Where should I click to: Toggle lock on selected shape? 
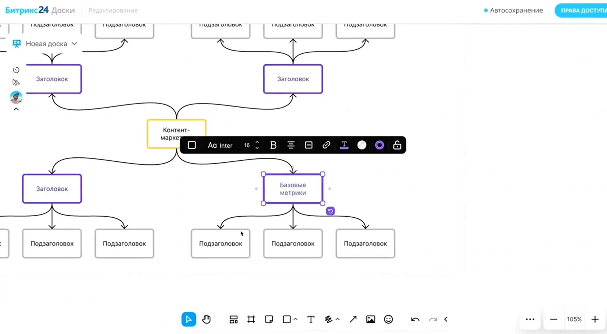pyautogui.click(x=397, y=145)
